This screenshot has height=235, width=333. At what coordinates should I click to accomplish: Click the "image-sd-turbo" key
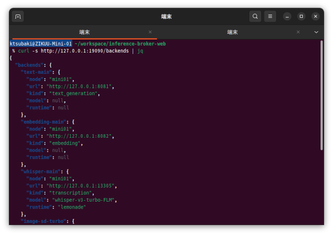[43, 221]
